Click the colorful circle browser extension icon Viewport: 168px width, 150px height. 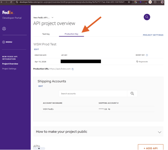[x=136, y=2]
